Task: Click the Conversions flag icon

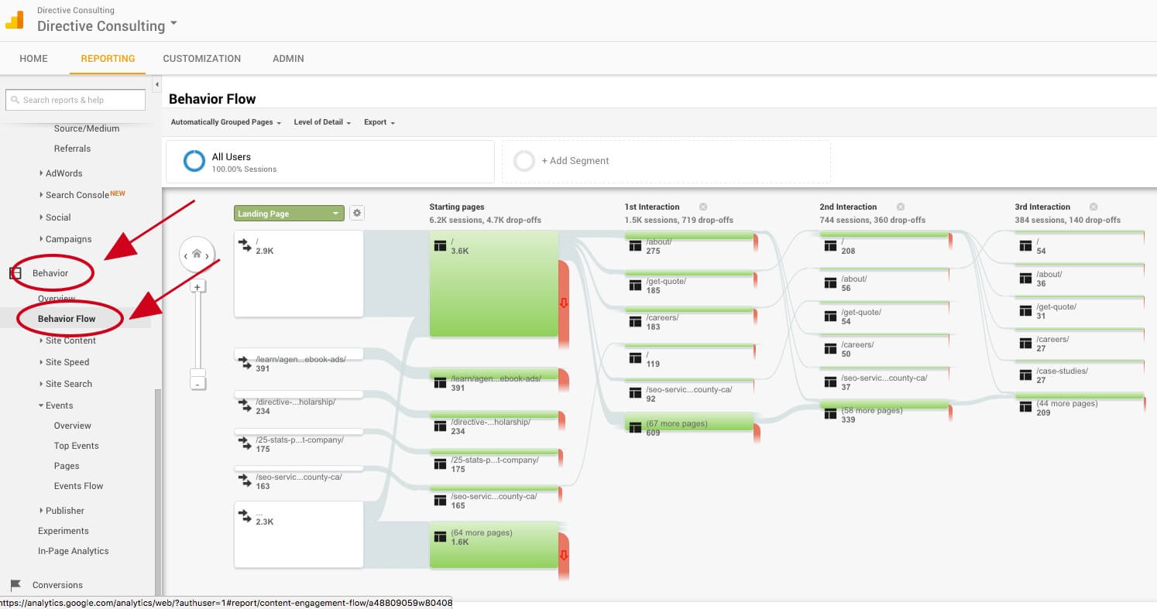Action: [x=15, y=585]
